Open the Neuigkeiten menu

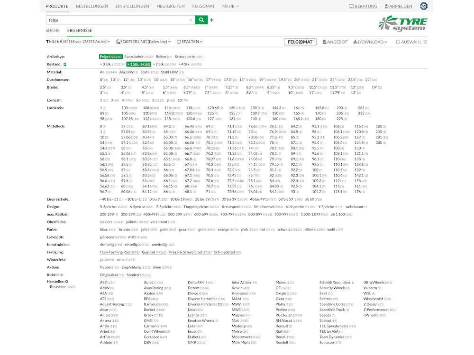click(x=171, y=6)
